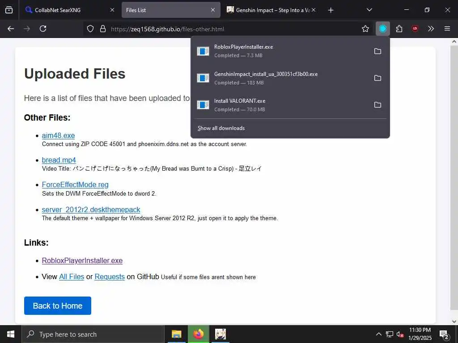Open the taskbar clock and date
Screen dimensions: 458x343
coord(420,334)
